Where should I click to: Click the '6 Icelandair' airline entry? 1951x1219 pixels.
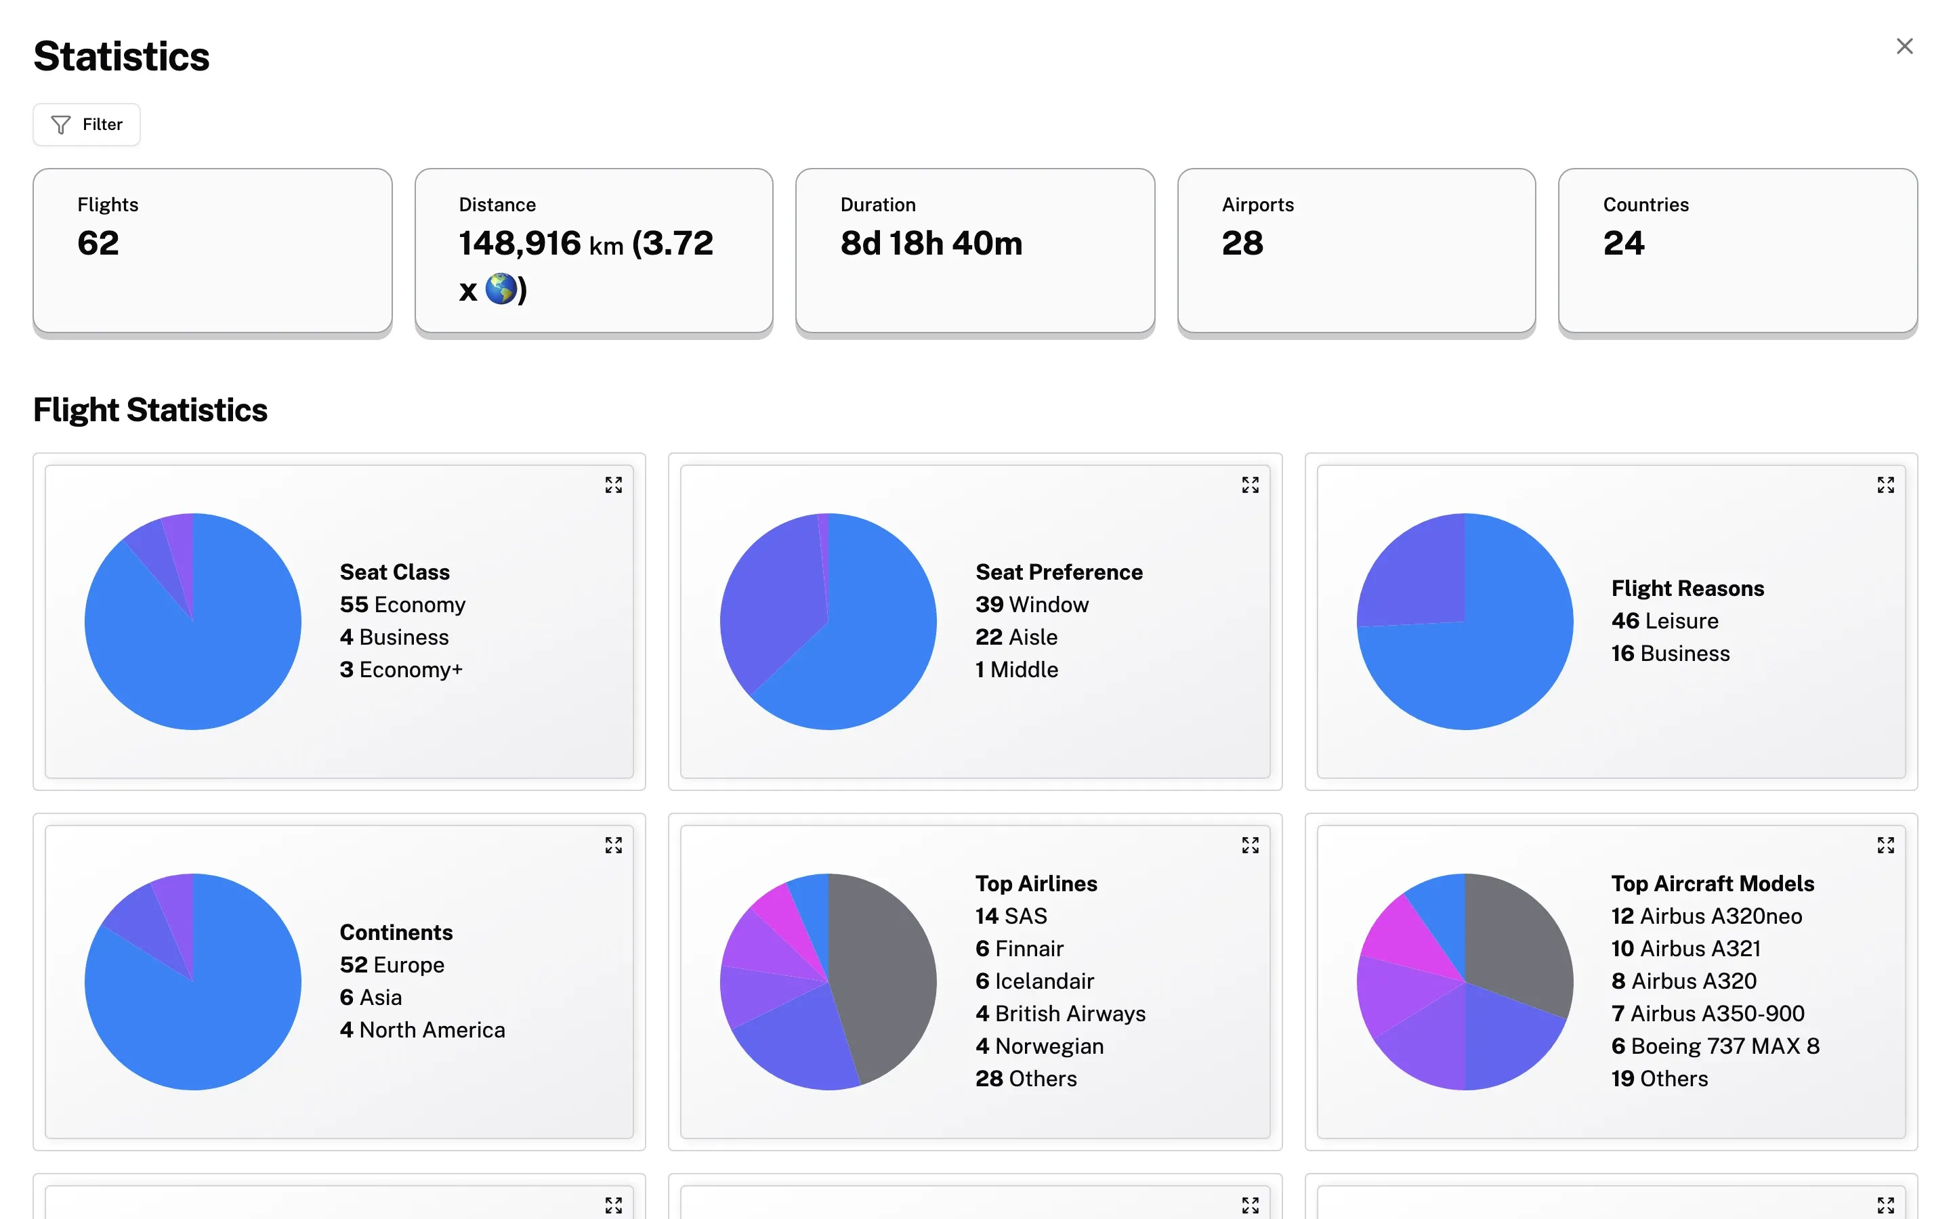click(x=1034, y=981)
